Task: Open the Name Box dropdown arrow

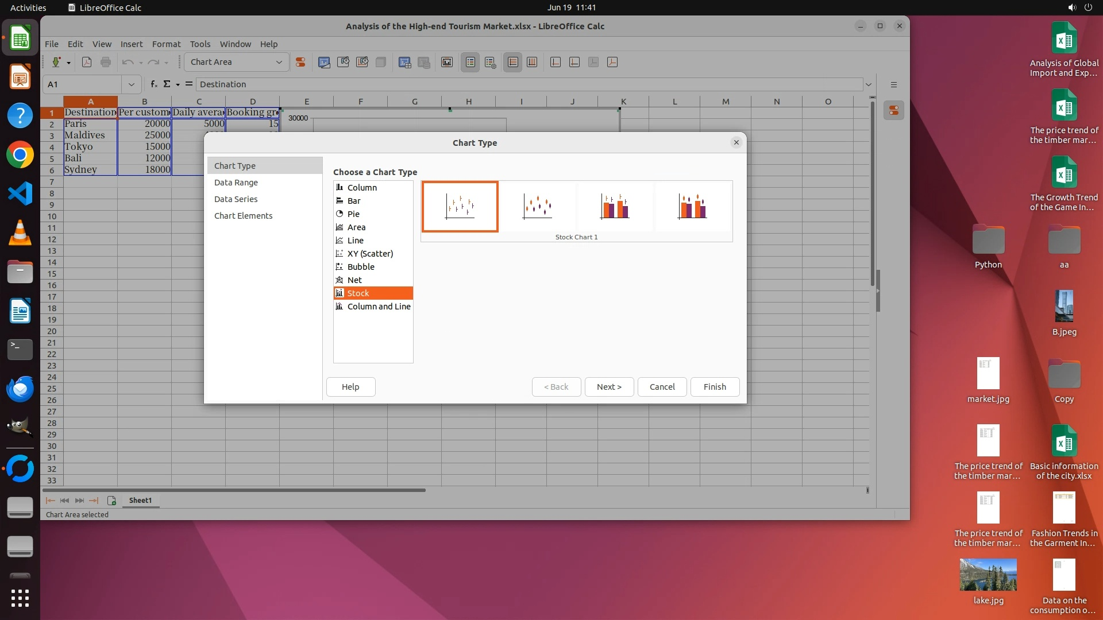Action: point(132,84)
